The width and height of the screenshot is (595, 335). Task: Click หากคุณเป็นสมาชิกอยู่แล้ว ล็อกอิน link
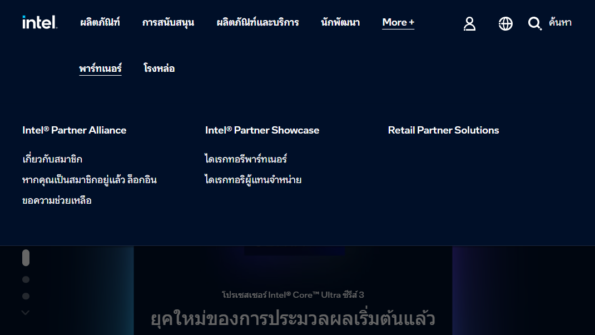[x=90, y=180]
